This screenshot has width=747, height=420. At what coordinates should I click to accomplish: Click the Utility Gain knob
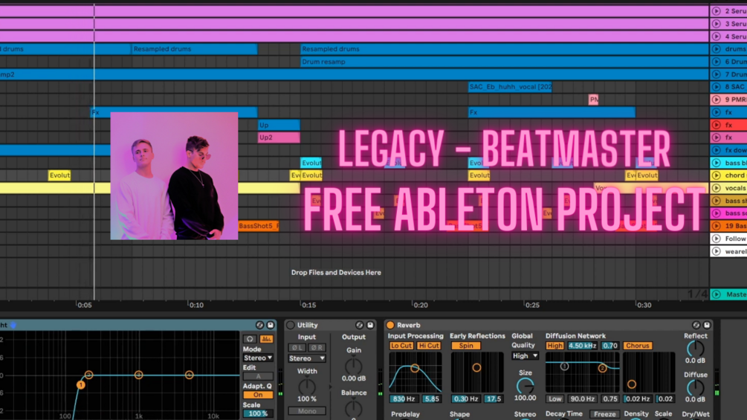[354, 366]
